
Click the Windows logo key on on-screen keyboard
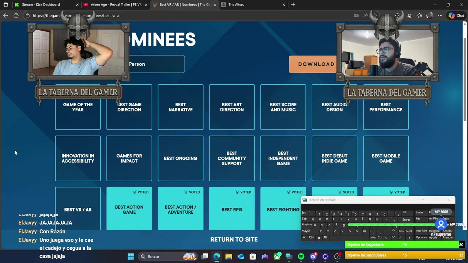[x=319, y=238]
